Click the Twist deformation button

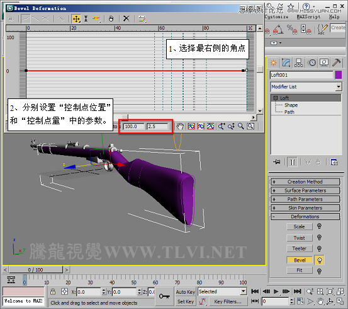point(300,238)
